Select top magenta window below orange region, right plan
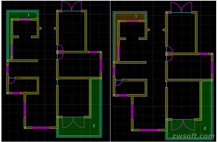Screen dimensions: 218x142 [132, 21]
